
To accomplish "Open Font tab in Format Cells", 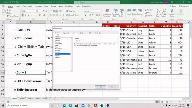I will click(74, 33).
